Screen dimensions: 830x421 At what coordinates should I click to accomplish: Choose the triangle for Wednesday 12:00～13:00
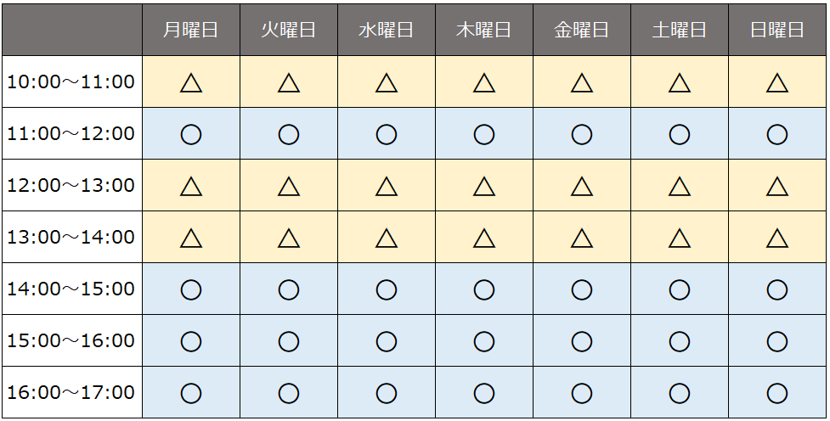click(387, 186)
